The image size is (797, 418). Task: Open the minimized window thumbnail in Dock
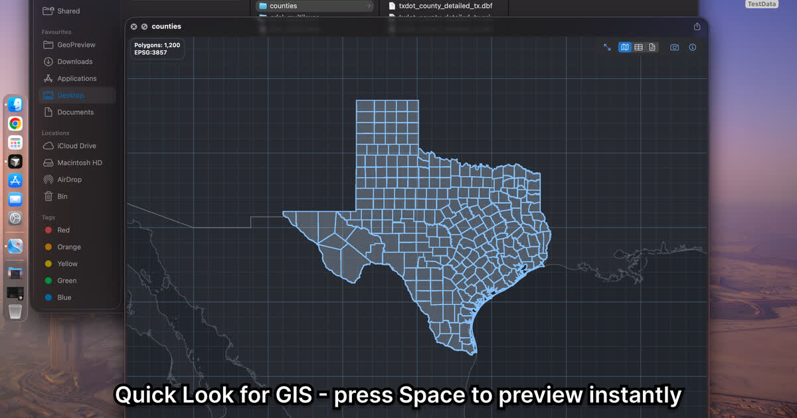[x=15, y=293]
